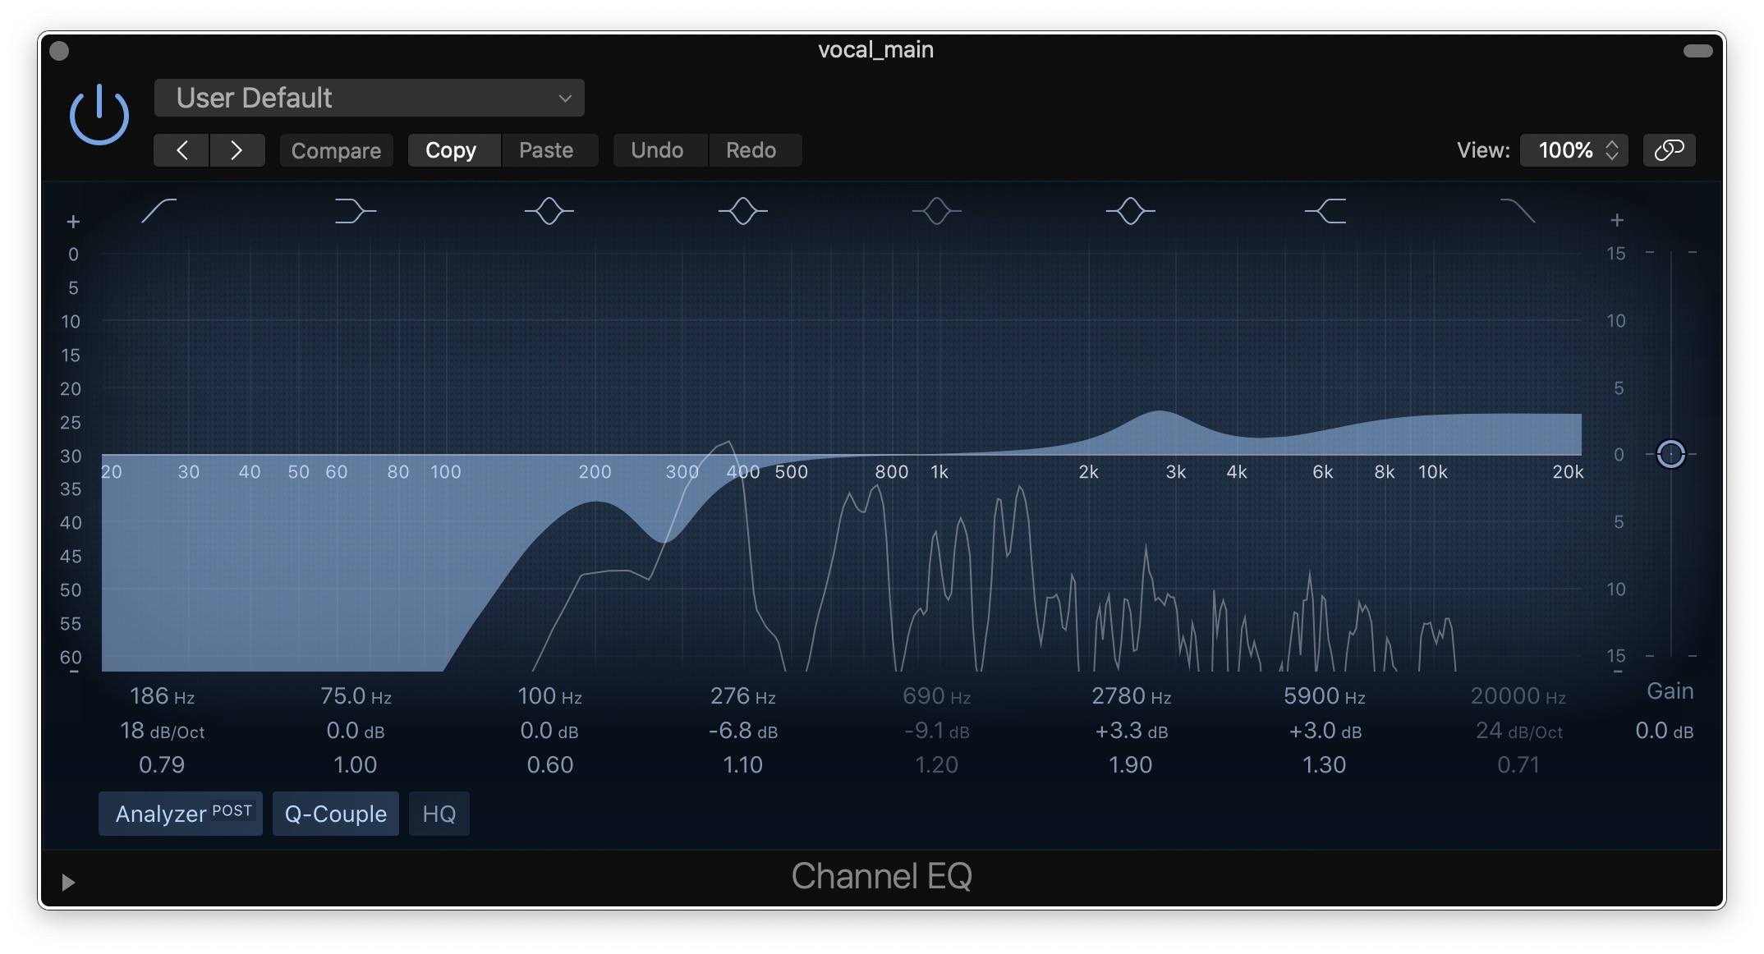This screenshot has height=954, width=1764.
Task: Open the User Default preset dropdown
Action: [x=370, y=98]
